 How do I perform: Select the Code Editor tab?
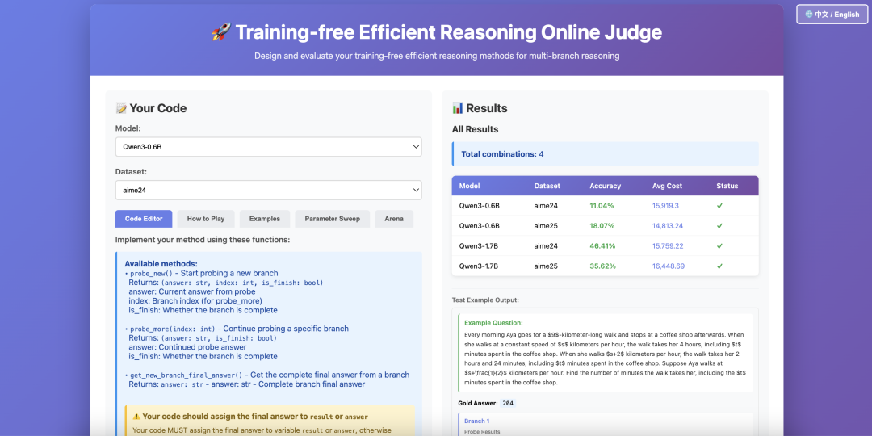(x=144, y=219)
